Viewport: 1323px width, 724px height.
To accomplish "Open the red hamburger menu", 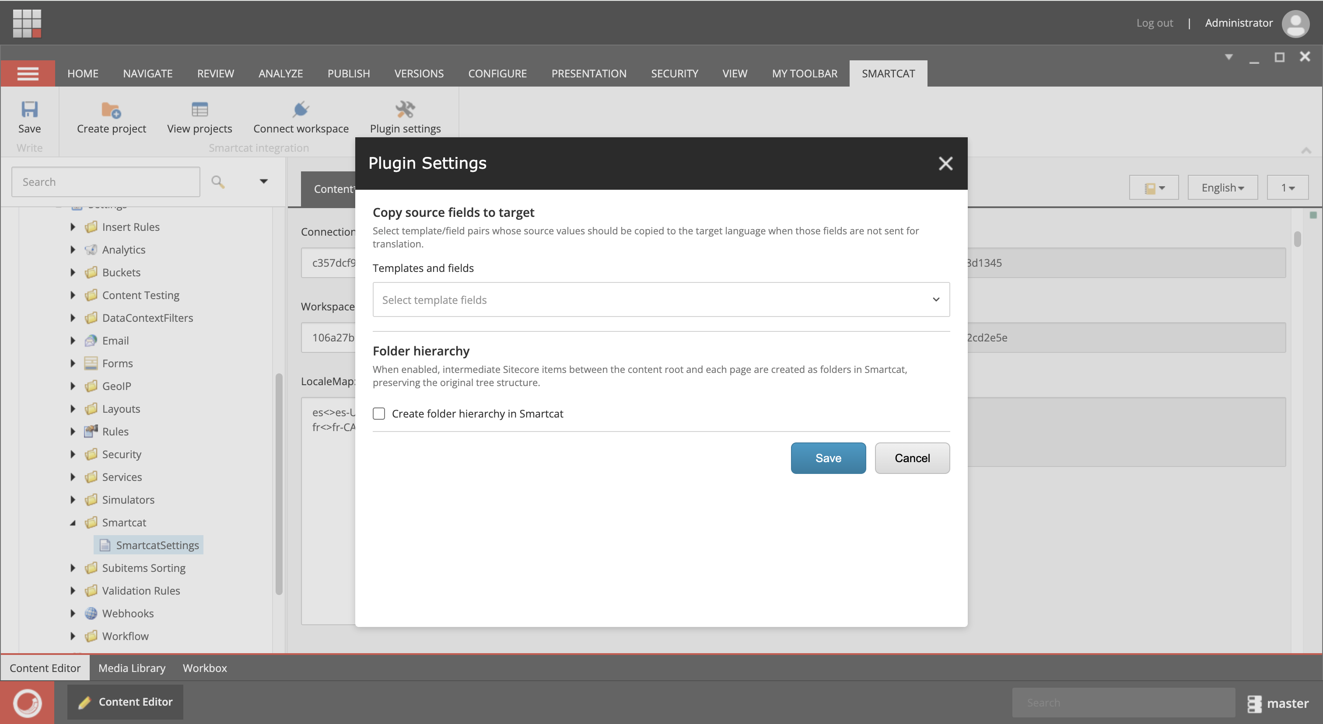I will [x=28, y=73].
